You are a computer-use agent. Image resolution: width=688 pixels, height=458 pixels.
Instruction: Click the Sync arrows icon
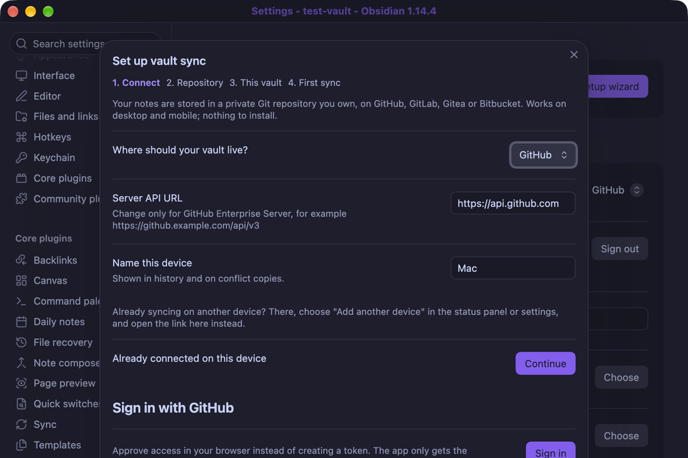21,424
